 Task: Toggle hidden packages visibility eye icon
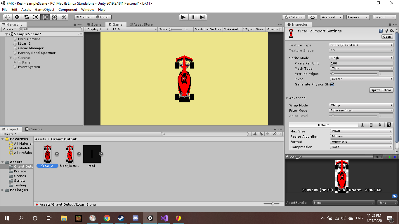tap(276, 134)
